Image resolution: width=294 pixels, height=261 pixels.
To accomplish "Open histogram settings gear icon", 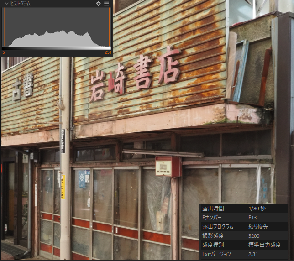I will pos(99,4).
